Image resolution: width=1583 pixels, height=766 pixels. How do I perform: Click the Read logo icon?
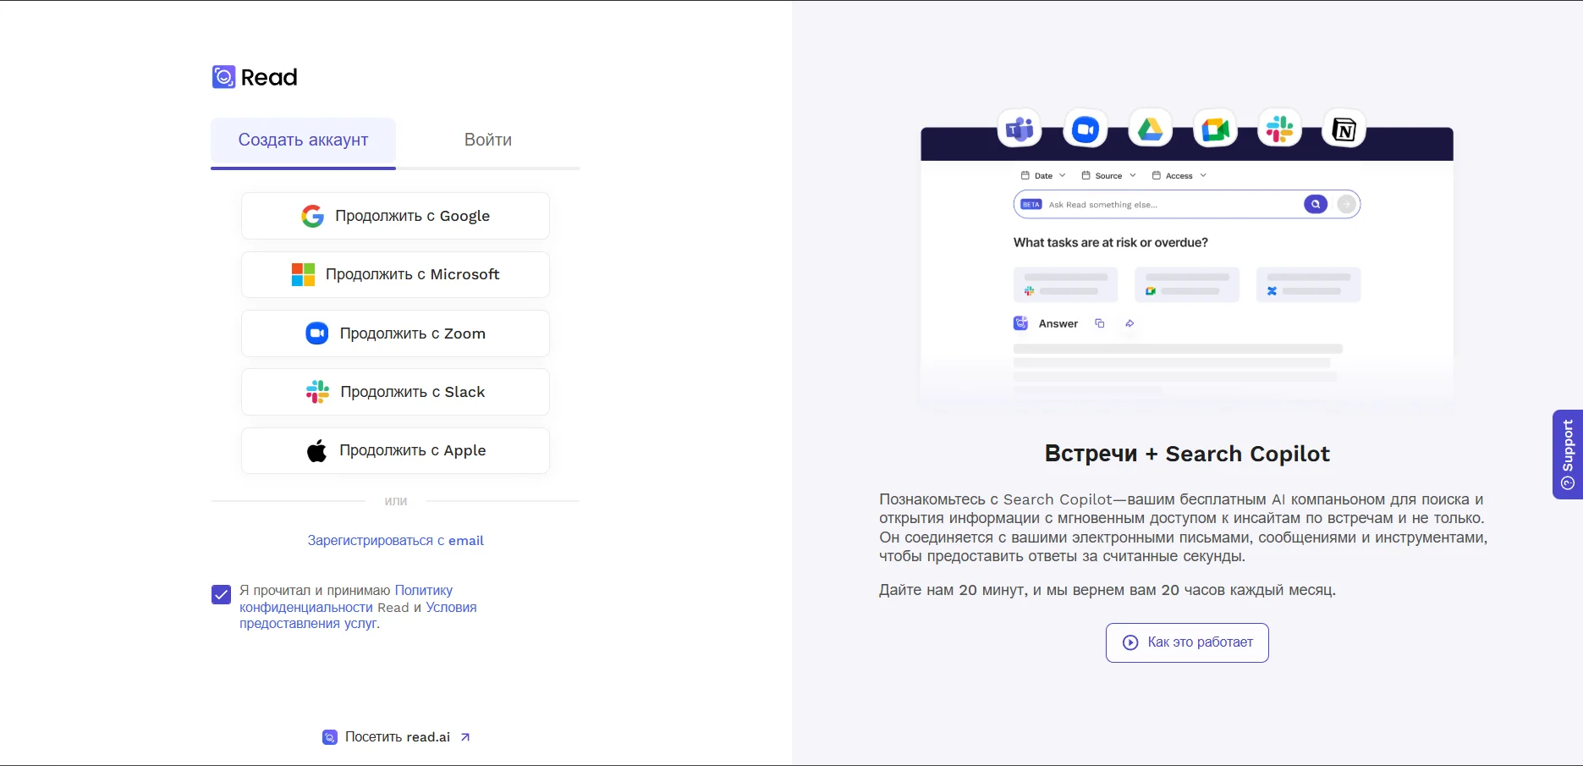click(223, 77)
